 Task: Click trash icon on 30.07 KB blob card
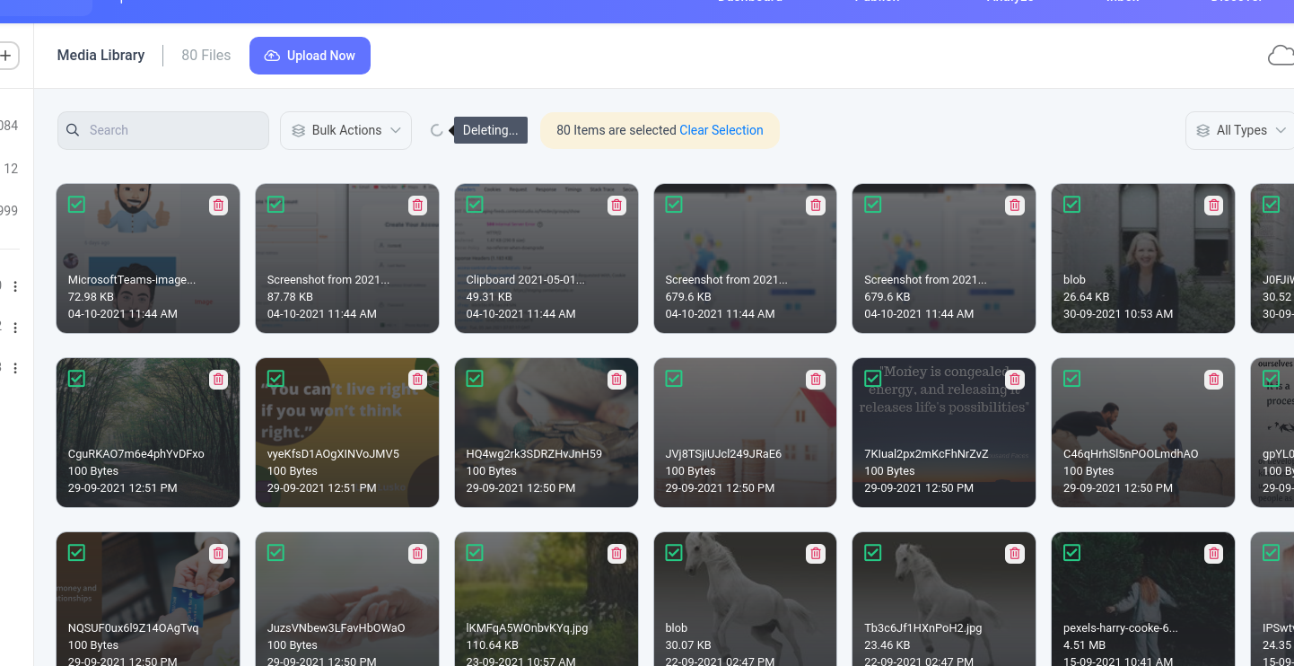tap(816, 554)
